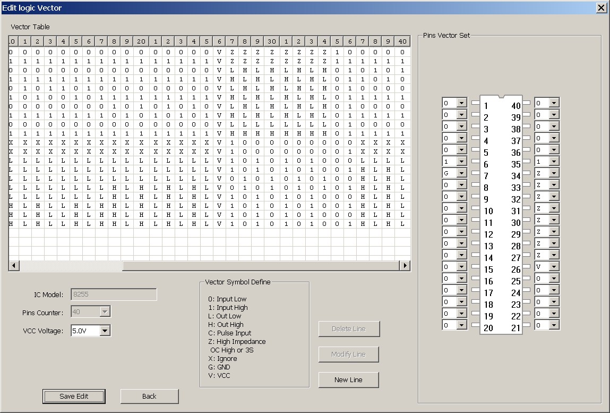Select column header 40 in Vector Table

[402, 41]
